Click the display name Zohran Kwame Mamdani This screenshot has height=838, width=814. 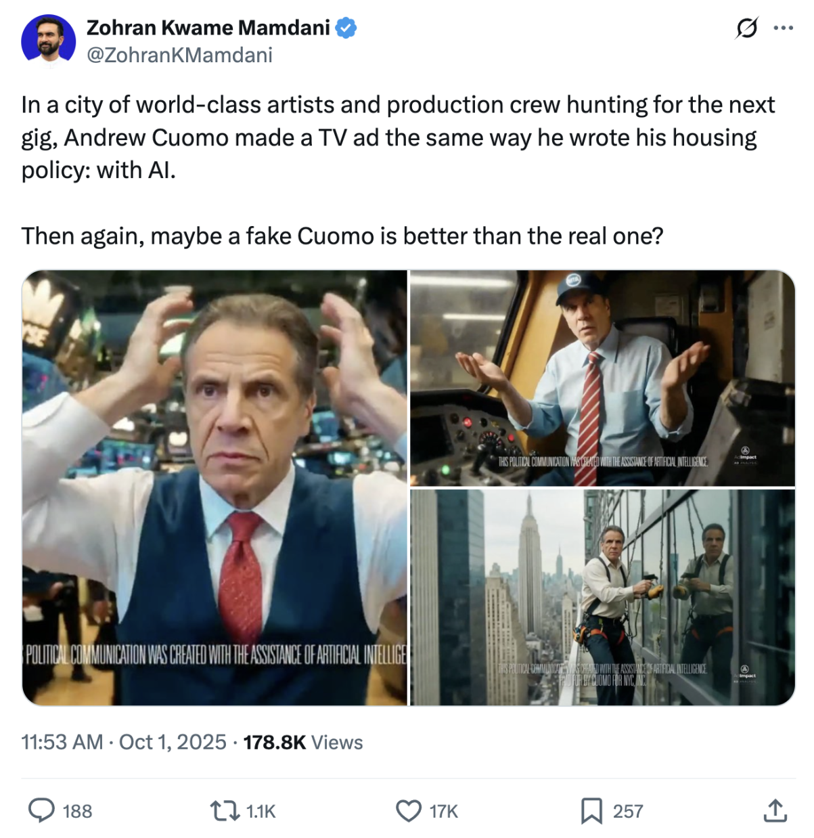pyautogui.click(x=208, y=28)
